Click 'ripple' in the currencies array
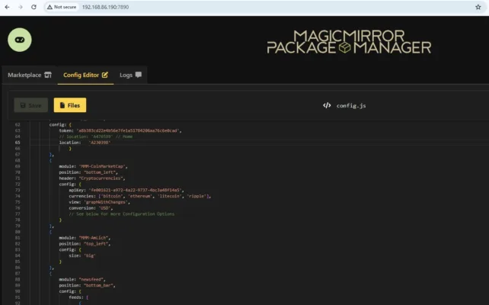This screenshot has width=489, height=305. point(197,196)
